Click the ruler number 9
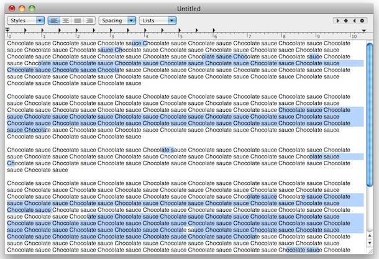The height and width of the screenshot is (259, 379). click(318, 37)
